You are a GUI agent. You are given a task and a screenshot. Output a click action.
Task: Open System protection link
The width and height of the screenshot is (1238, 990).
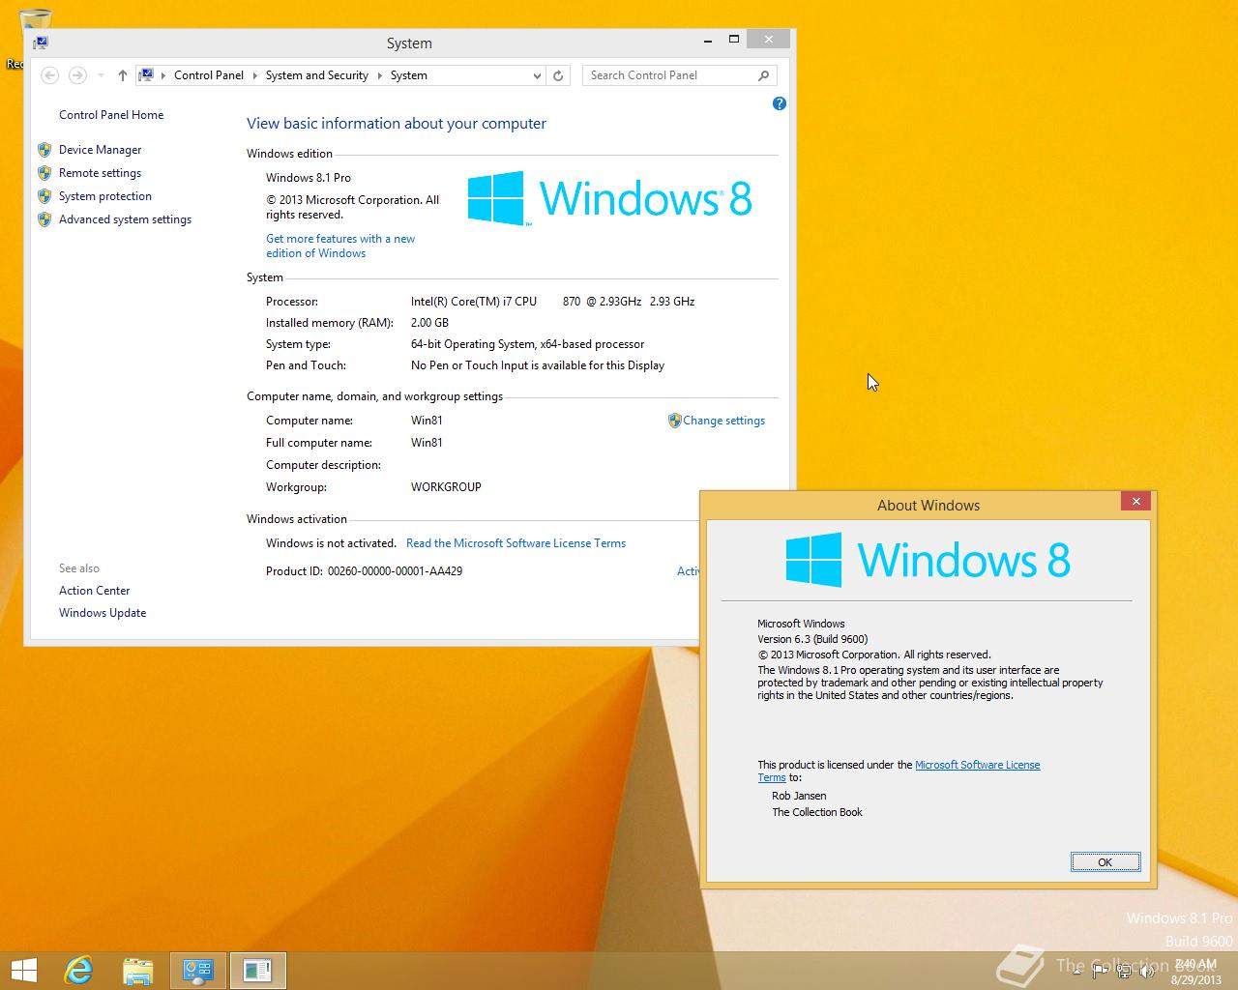pyautogui.click(x=105, y=196)
